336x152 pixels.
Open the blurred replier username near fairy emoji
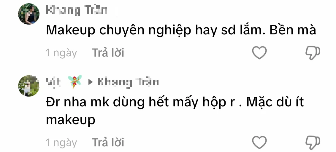point(54,82)
